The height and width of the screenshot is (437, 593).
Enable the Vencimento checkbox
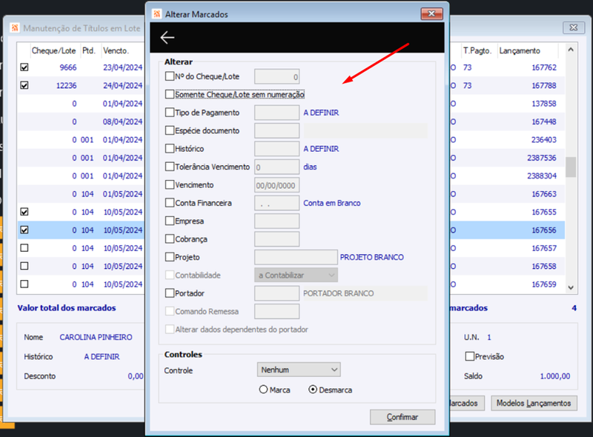click(170, 185)
